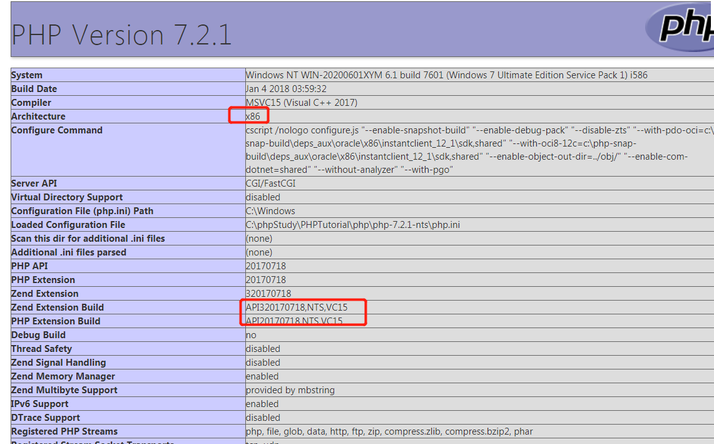Screen dimensions: 714x444
Task: Select the "API320170718,NTS,VC15" value
Action: click(297, 307)
